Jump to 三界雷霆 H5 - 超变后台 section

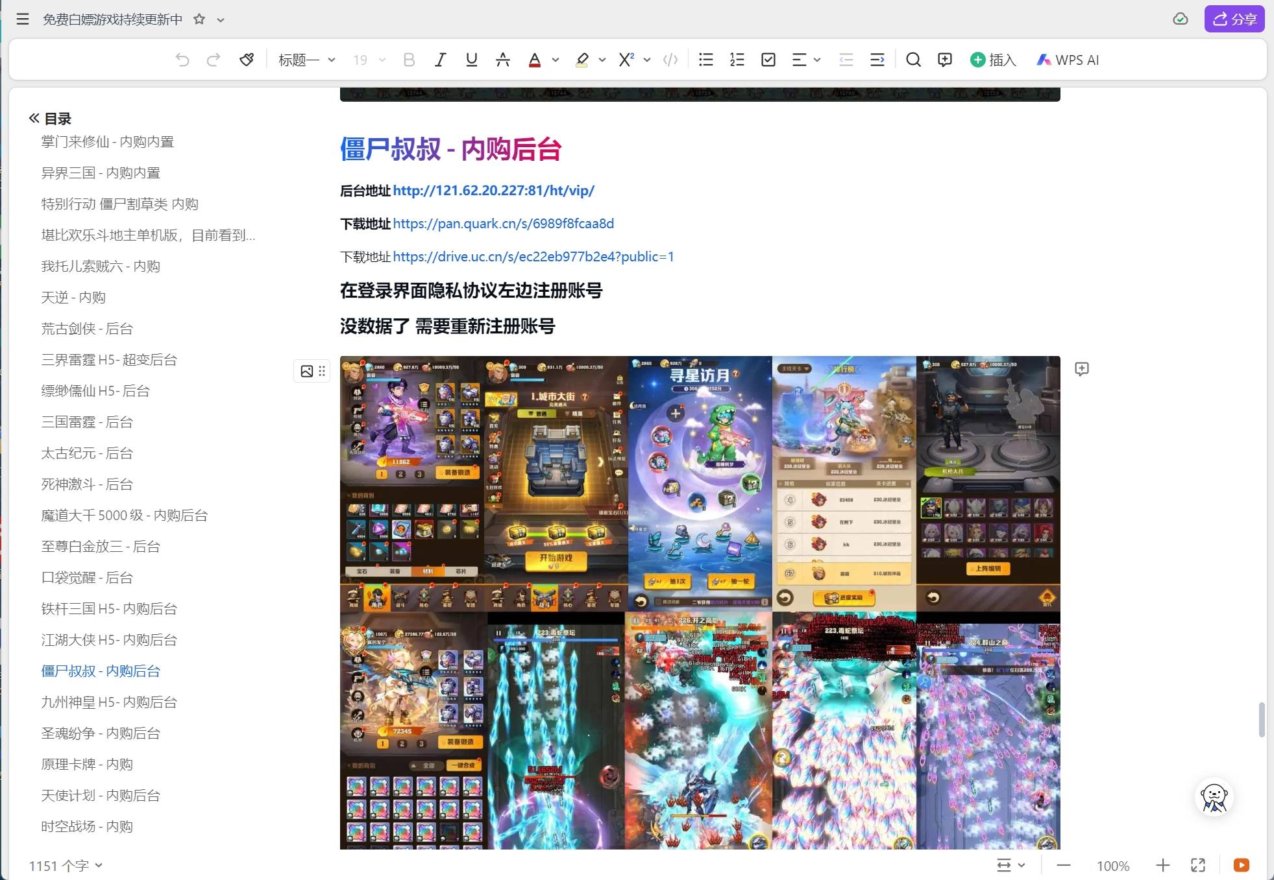(x=109, y=359)
